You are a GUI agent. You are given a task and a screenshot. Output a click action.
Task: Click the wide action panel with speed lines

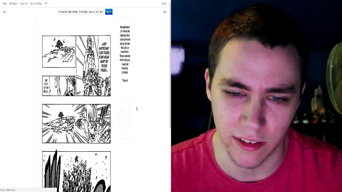76,123
